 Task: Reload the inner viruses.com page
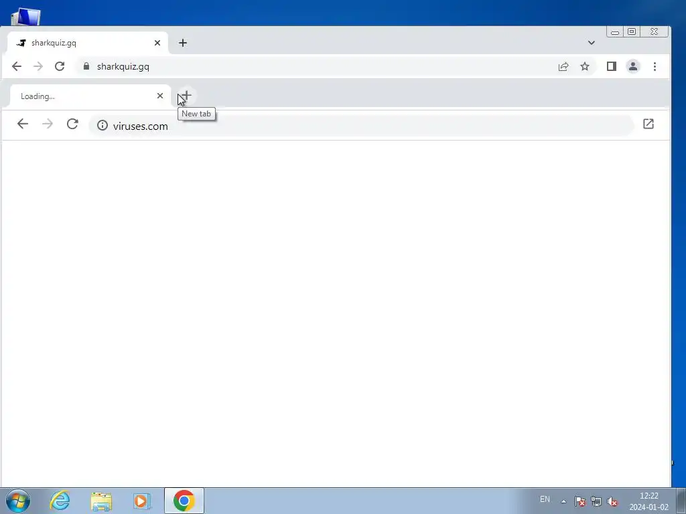coord(72,124)
